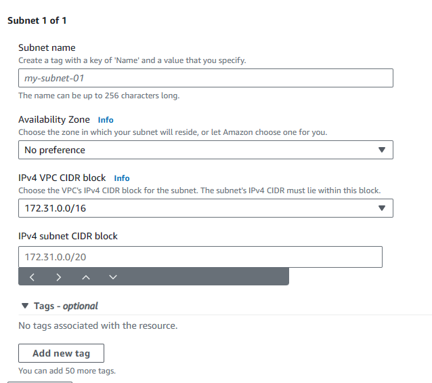Viewport: 432px width, 383px height.
Task: Click the Tags - optional header text
Action: [66, 306]
